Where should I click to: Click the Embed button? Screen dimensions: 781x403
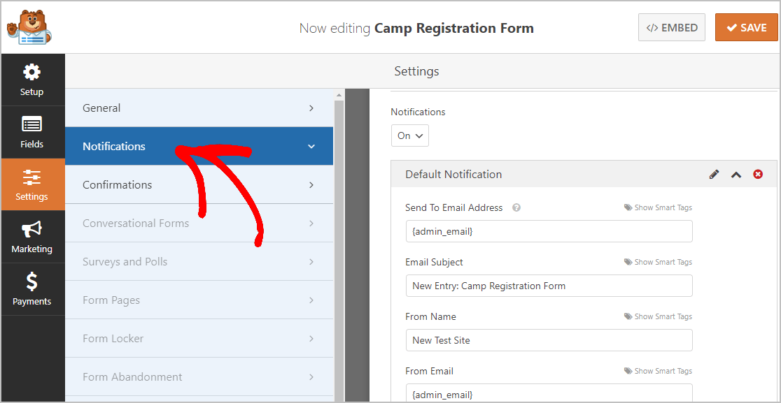pyautogui.click(x=671, y=27)
